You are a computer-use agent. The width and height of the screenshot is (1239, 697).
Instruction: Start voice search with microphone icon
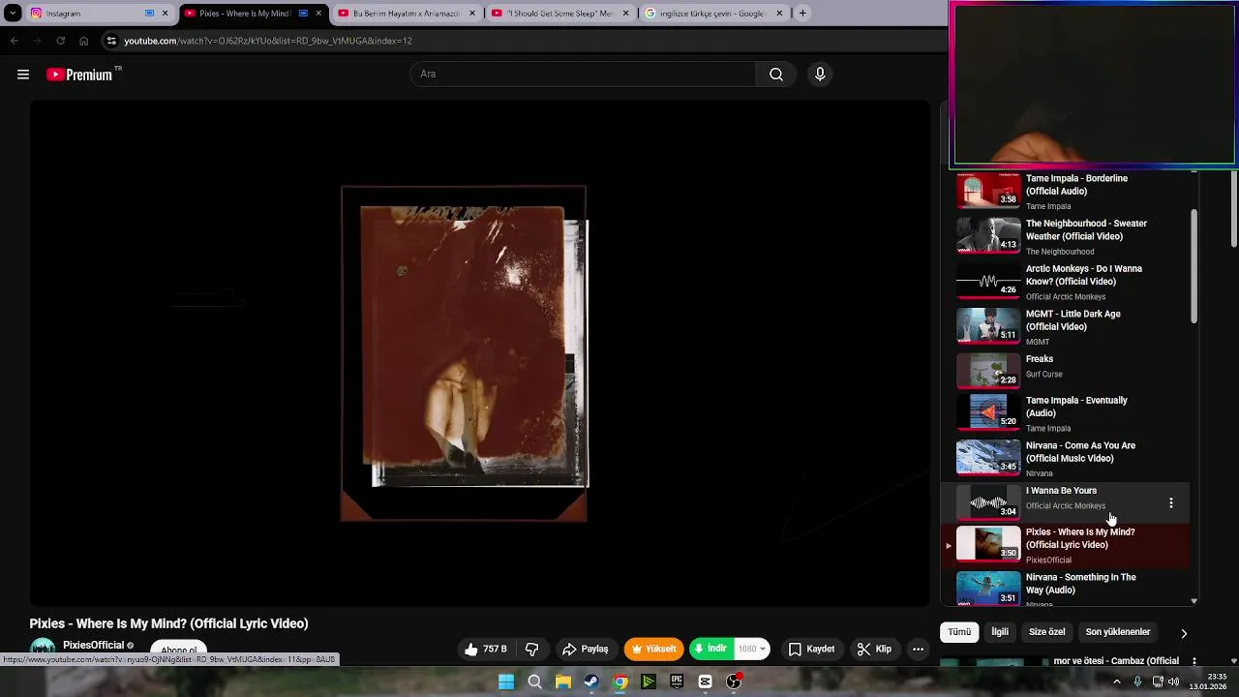[x=820, y=75]
